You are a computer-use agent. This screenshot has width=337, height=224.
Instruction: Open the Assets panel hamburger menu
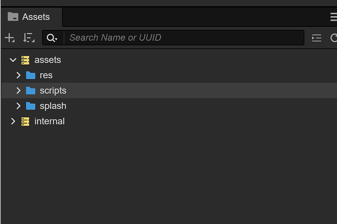pyautogui.click(x=333, y=17)
